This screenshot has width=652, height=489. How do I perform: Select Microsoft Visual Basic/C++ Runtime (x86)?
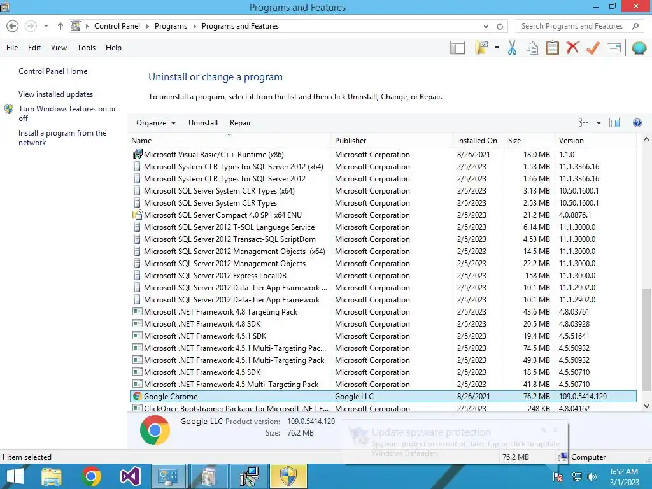click(x=383, y=155)
